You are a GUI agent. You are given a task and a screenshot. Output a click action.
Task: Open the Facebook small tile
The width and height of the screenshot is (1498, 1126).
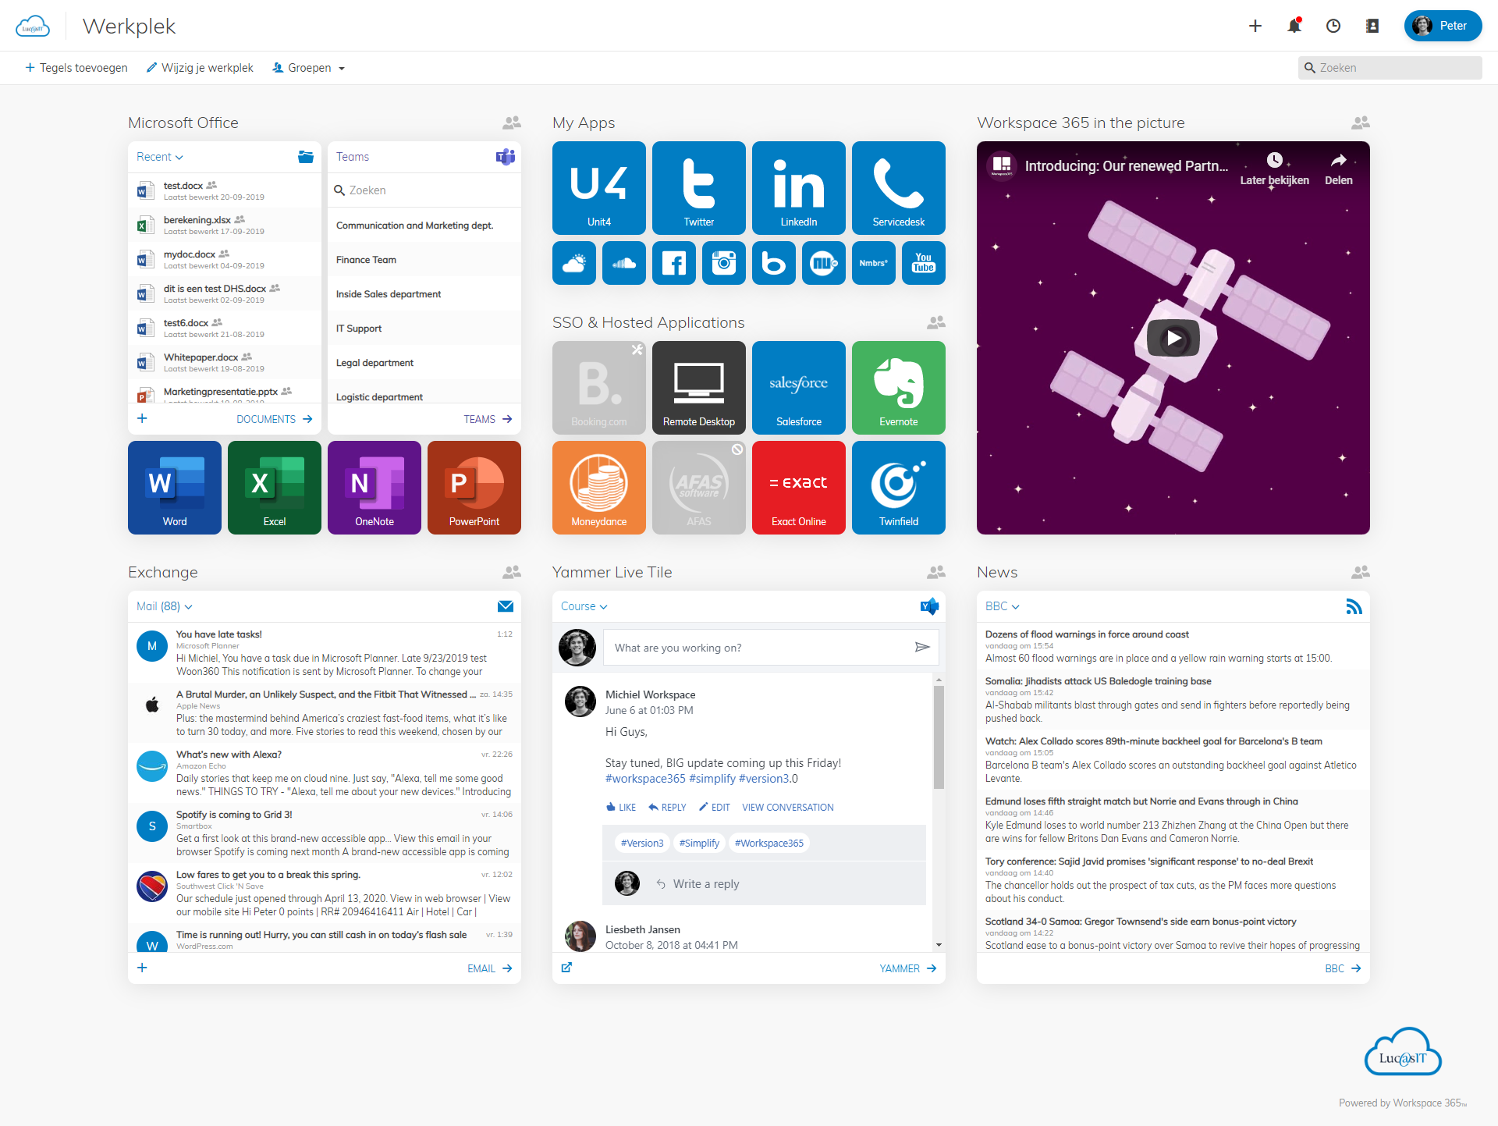pos(674,263)
